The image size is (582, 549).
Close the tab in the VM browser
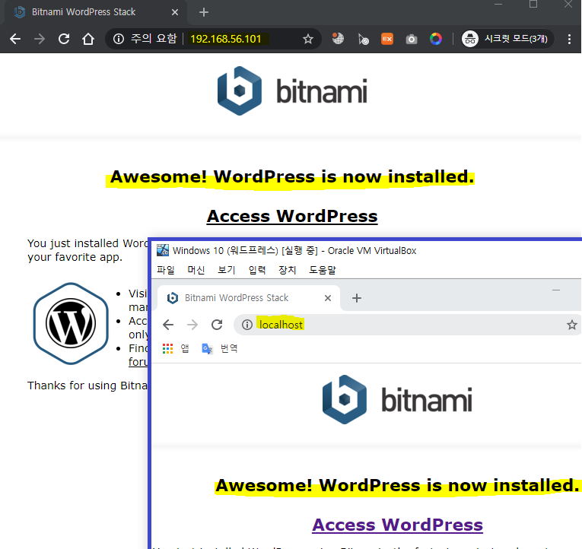328,298
